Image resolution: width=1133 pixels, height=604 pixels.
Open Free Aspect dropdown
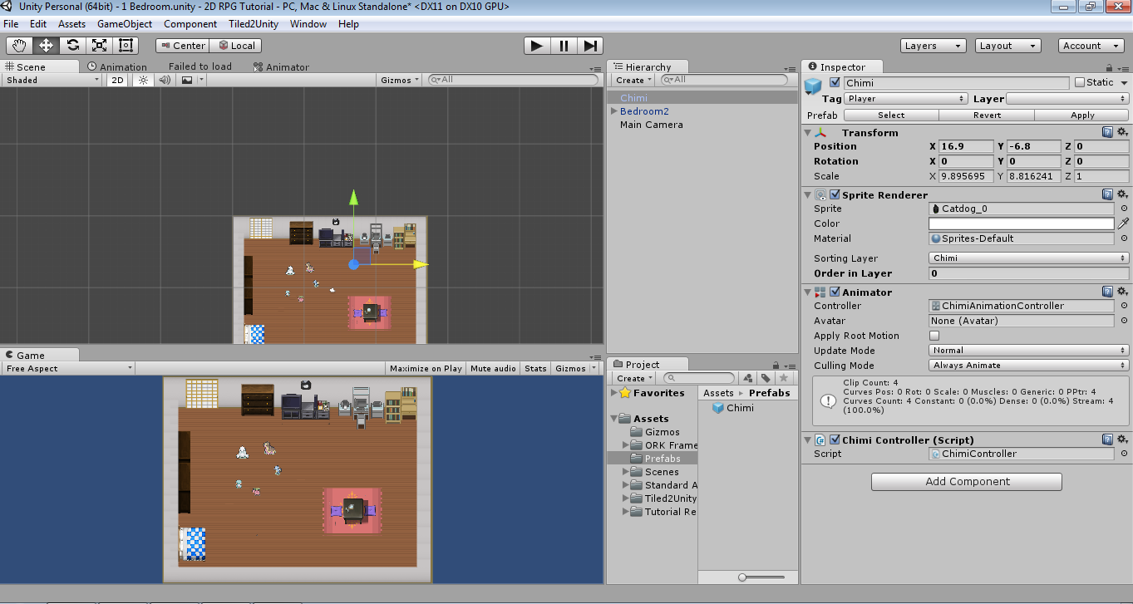pos(68,368)
